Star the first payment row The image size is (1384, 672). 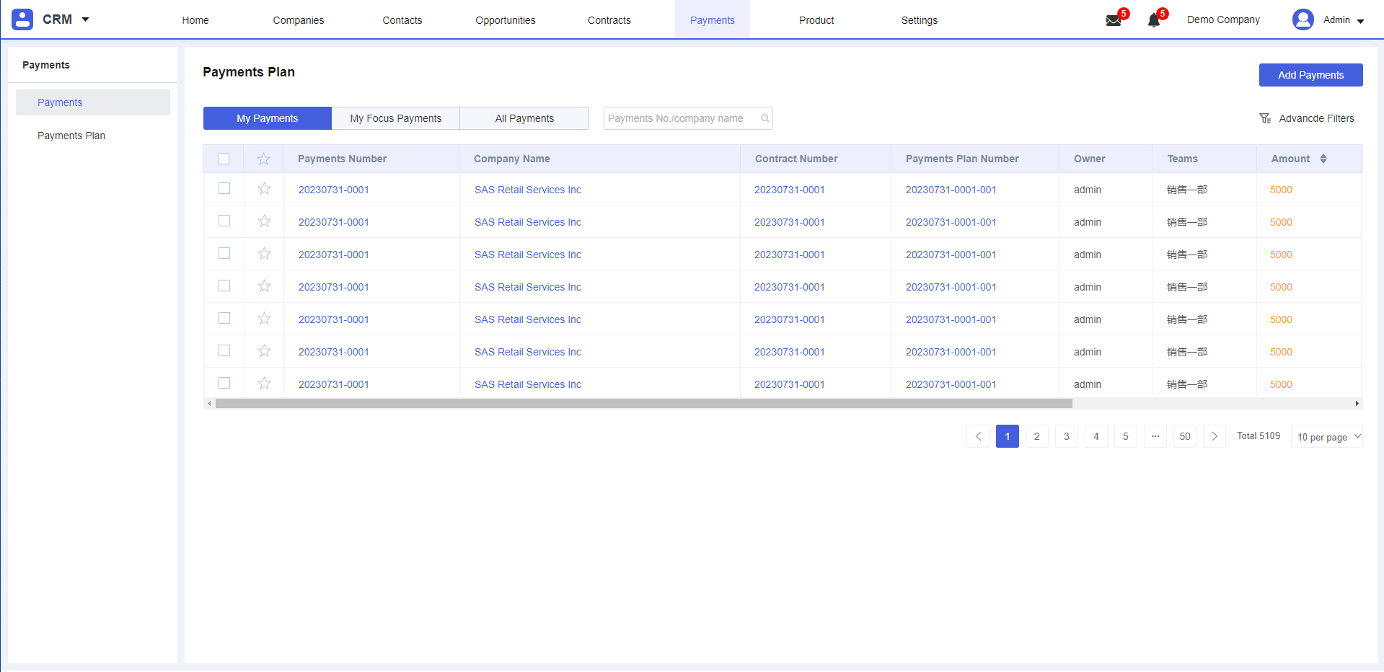pyautogui.click(x=264, y=189)
